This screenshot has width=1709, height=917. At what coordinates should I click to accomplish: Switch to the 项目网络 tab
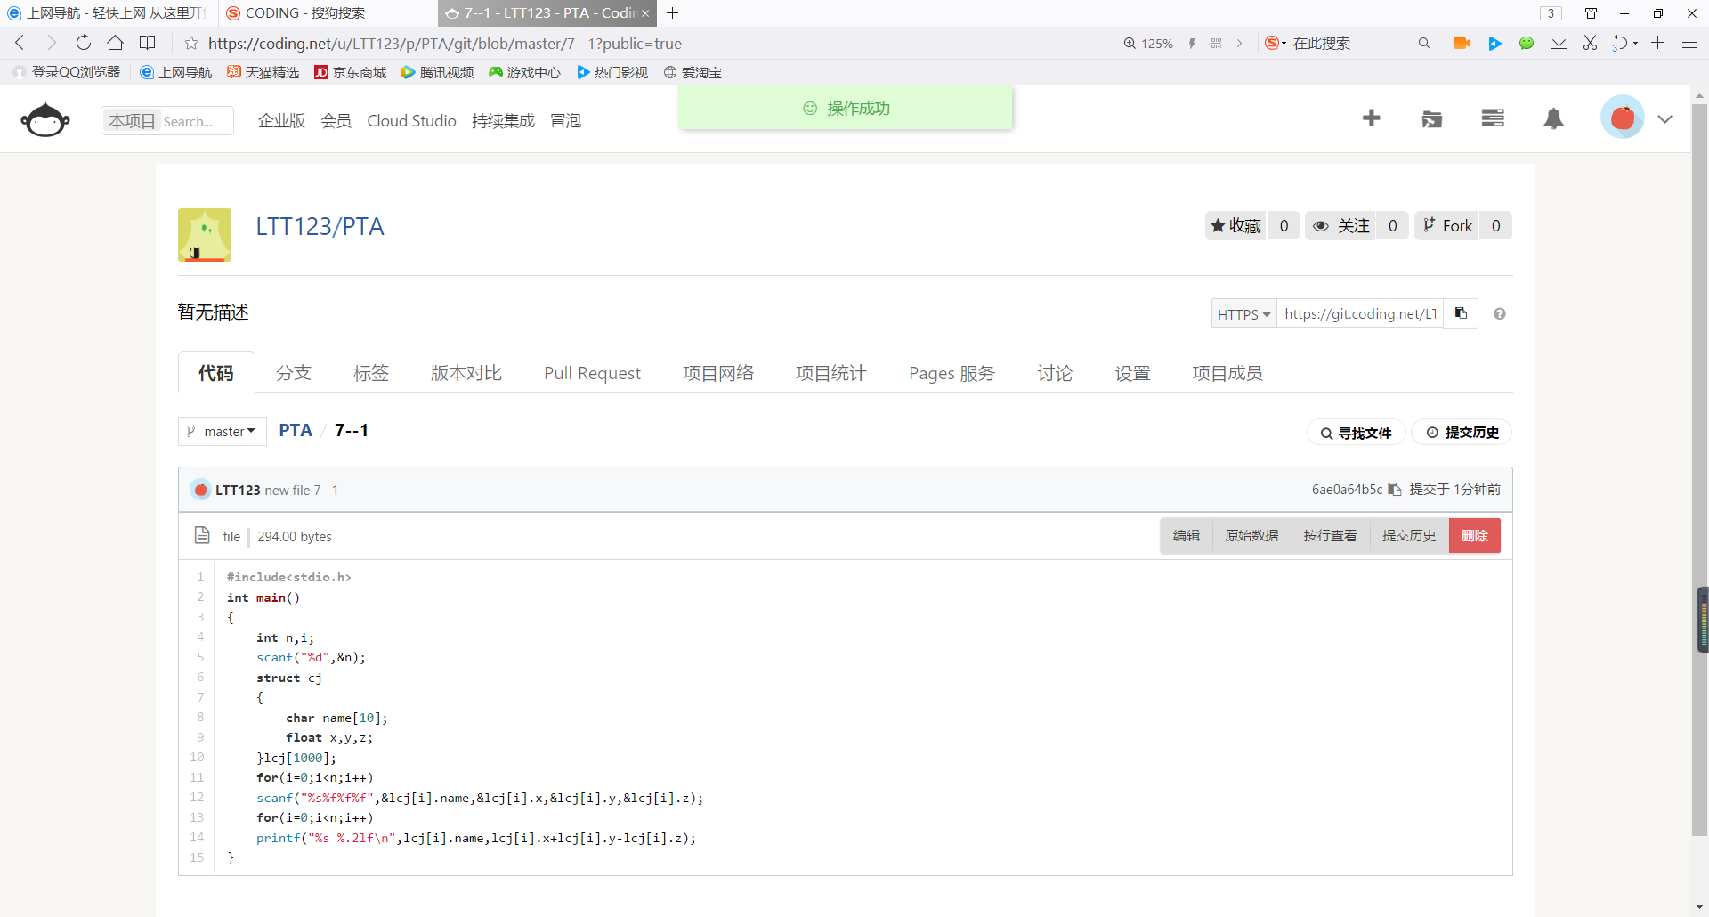point(718,373)
